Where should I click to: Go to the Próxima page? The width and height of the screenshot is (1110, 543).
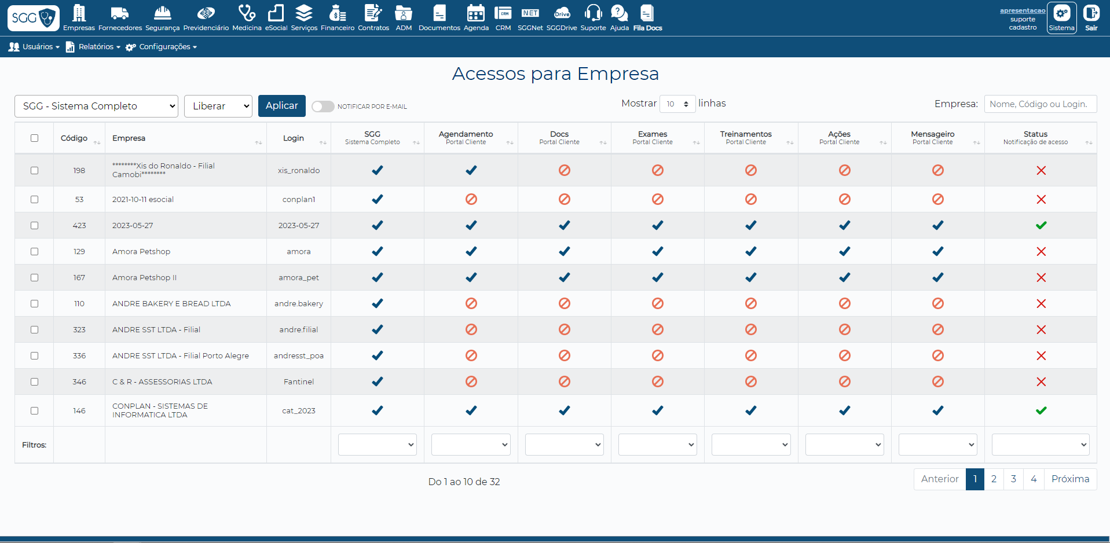coord(1070,479)
